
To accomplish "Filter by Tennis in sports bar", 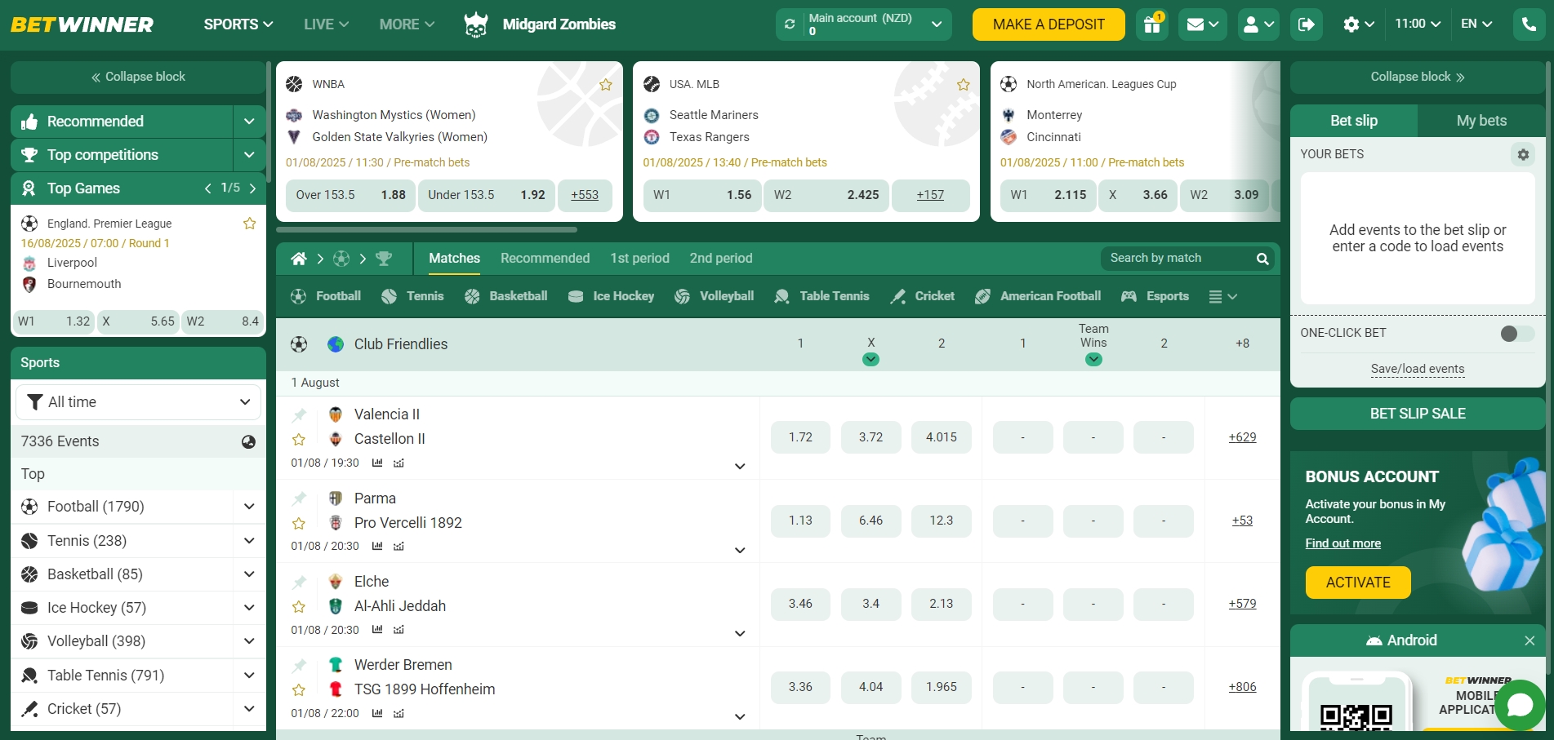I will click(x=412, y=296).
